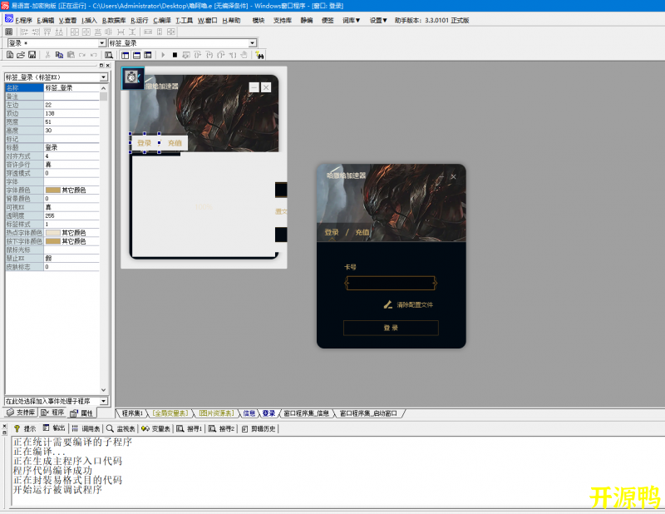
Task: Click the 登录 label selected in the designer
Action: 144,143
